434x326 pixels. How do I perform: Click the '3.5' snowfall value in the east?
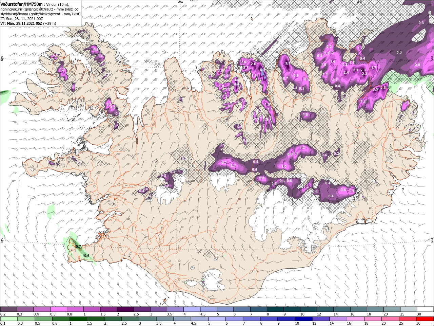click(x=375, y=90)
